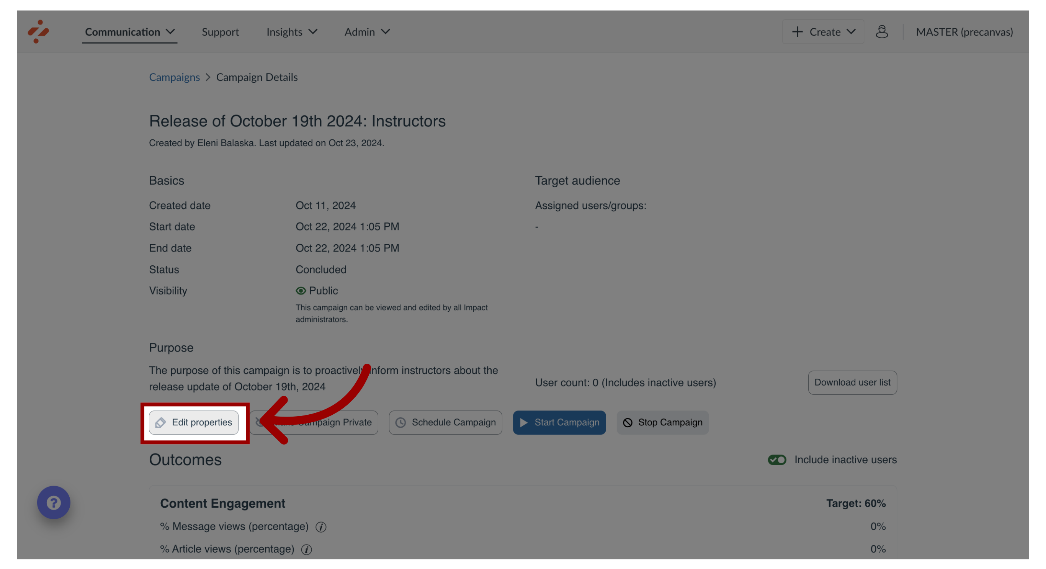Viewport: 1046px width, 569px height.
Task: Click the Assigned users/groups label
Action: [590, 206]
